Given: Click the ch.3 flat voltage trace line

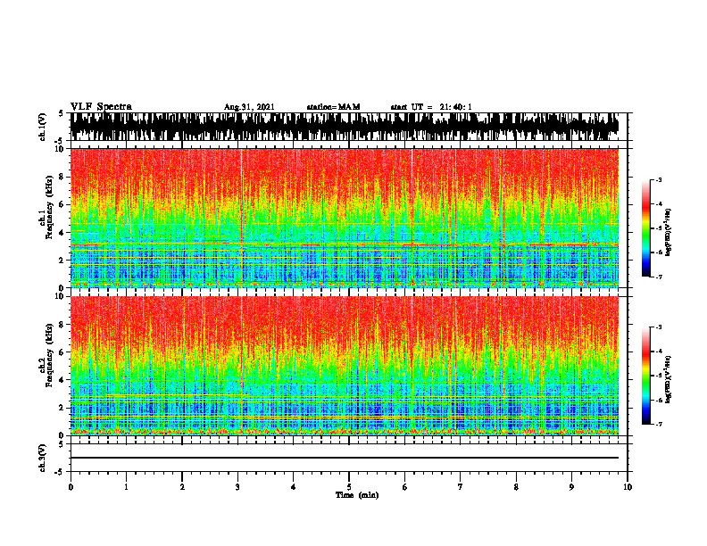Looking at the screenshot, I should click(x=345, y=458).
